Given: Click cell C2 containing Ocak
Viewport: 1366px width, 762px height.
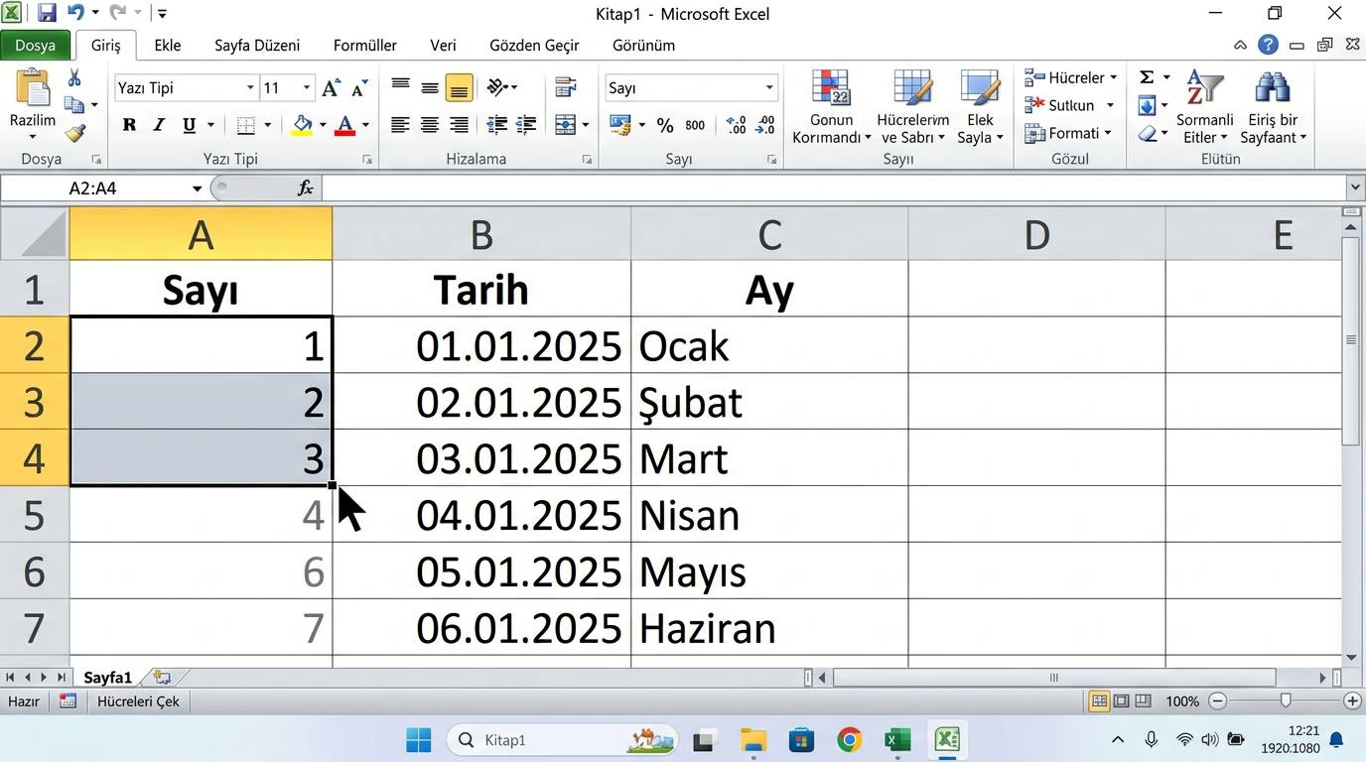Looking at the screenshot, I should pyautogui.click(x=768, y=345).
